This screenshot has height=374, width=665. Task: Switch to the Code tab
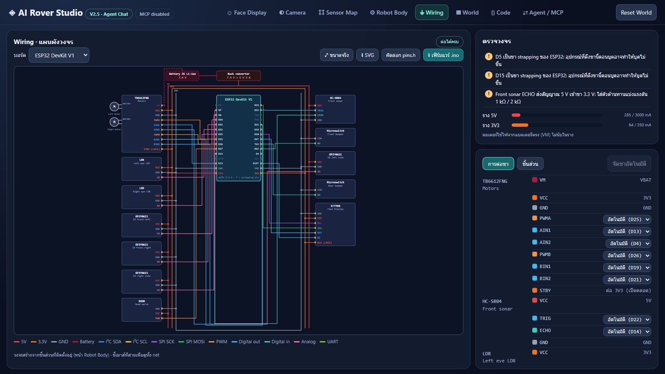tap(500, 12)
